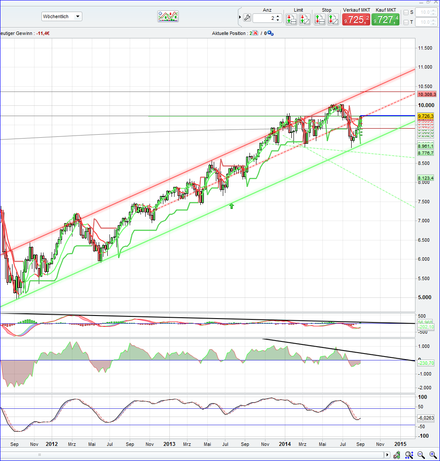Screen dimensions: 440x461
Task: Select the first Stop order icon
Action: pyautogui.click(x=319, y=19)
